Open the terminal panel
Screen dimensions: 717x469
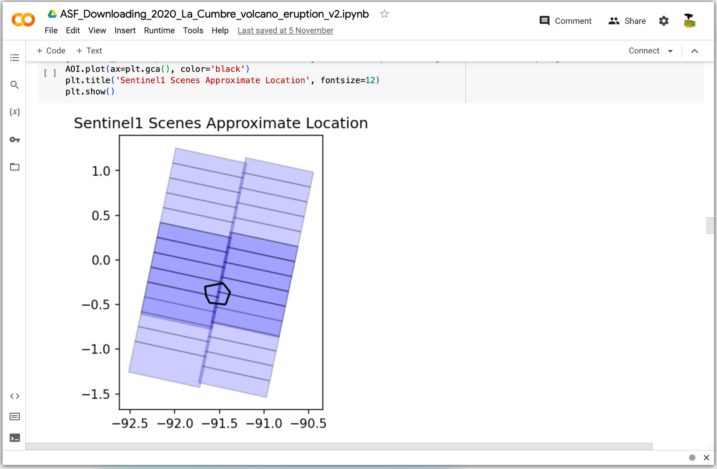pyautogui.click(x=15, y=438)
